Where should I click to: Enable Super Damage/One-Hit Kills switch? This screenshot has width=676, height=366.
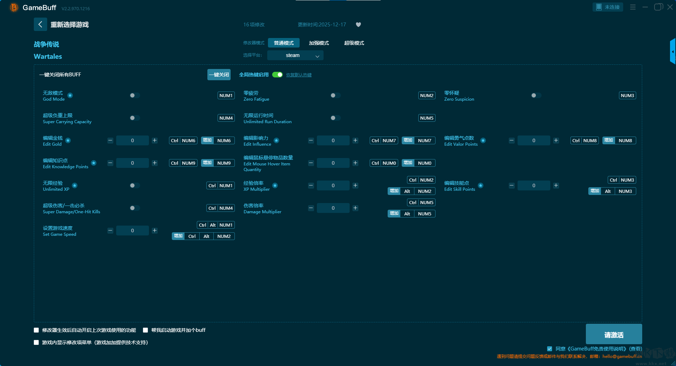point(134,208)
